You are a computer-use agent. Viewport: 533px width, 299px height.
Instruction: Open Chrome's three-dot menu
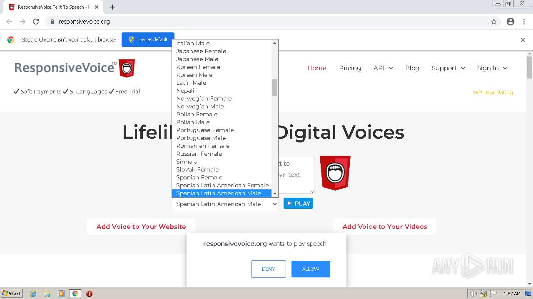524,22
